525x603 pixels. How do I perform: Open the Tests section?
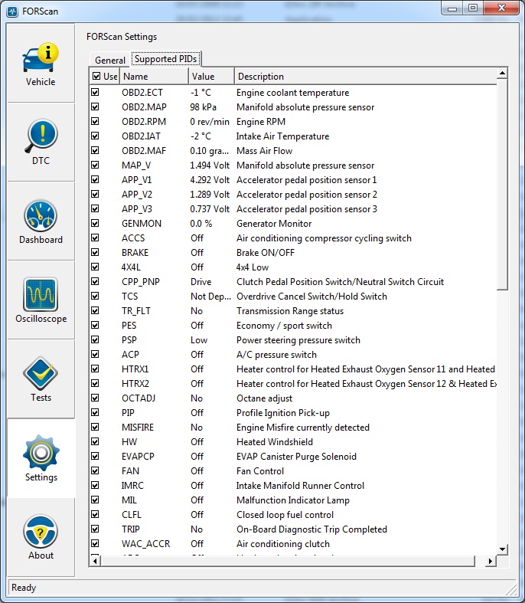41,379
